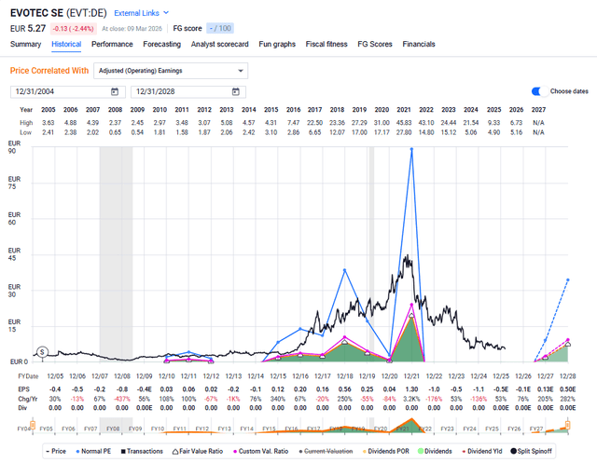Go to the Forecasting tab
The height and width of the screenshot is (463, 597).
click(161, 44)
